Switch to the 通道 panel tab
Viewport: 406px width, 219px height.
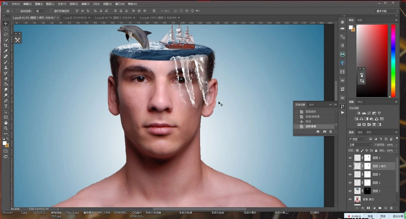[360, 132]
